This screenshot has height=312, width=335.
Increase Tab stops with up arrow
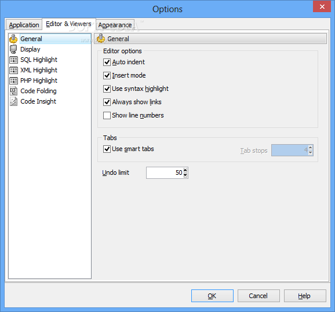click(x=311, y=147)
